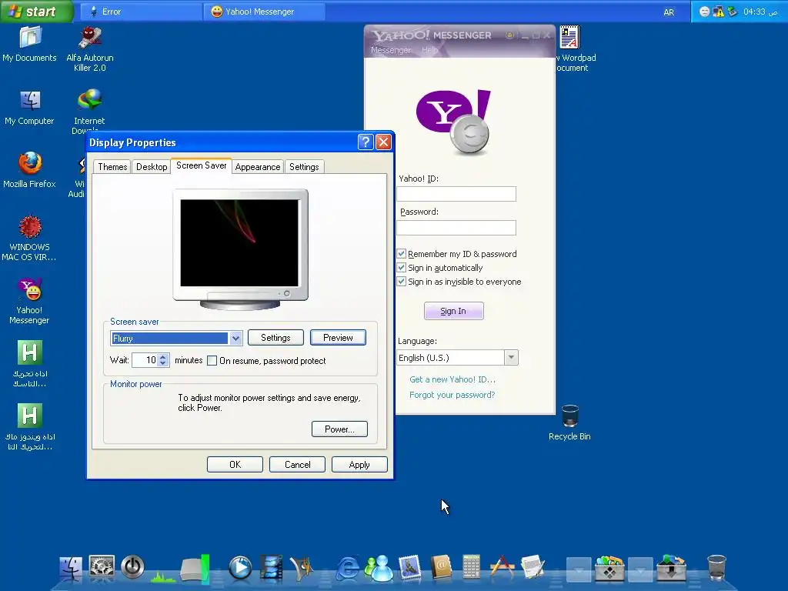This screenshot has height=591, width=788.
Task: Switch to the Themes tab
Action: [x=112, y=167]
